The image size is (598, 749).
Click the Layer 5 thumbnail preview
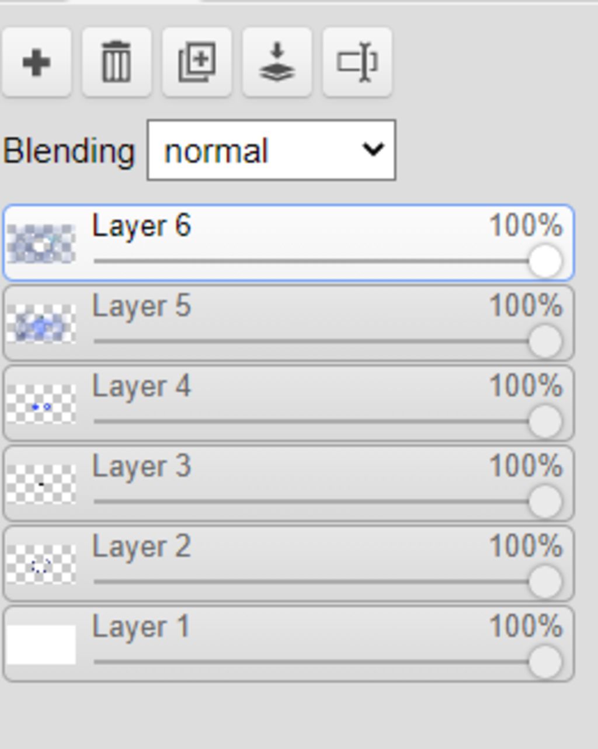pos(41,323)
